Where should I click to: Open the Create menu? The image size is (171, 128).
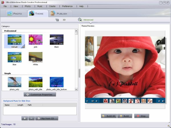pos(52,6)
